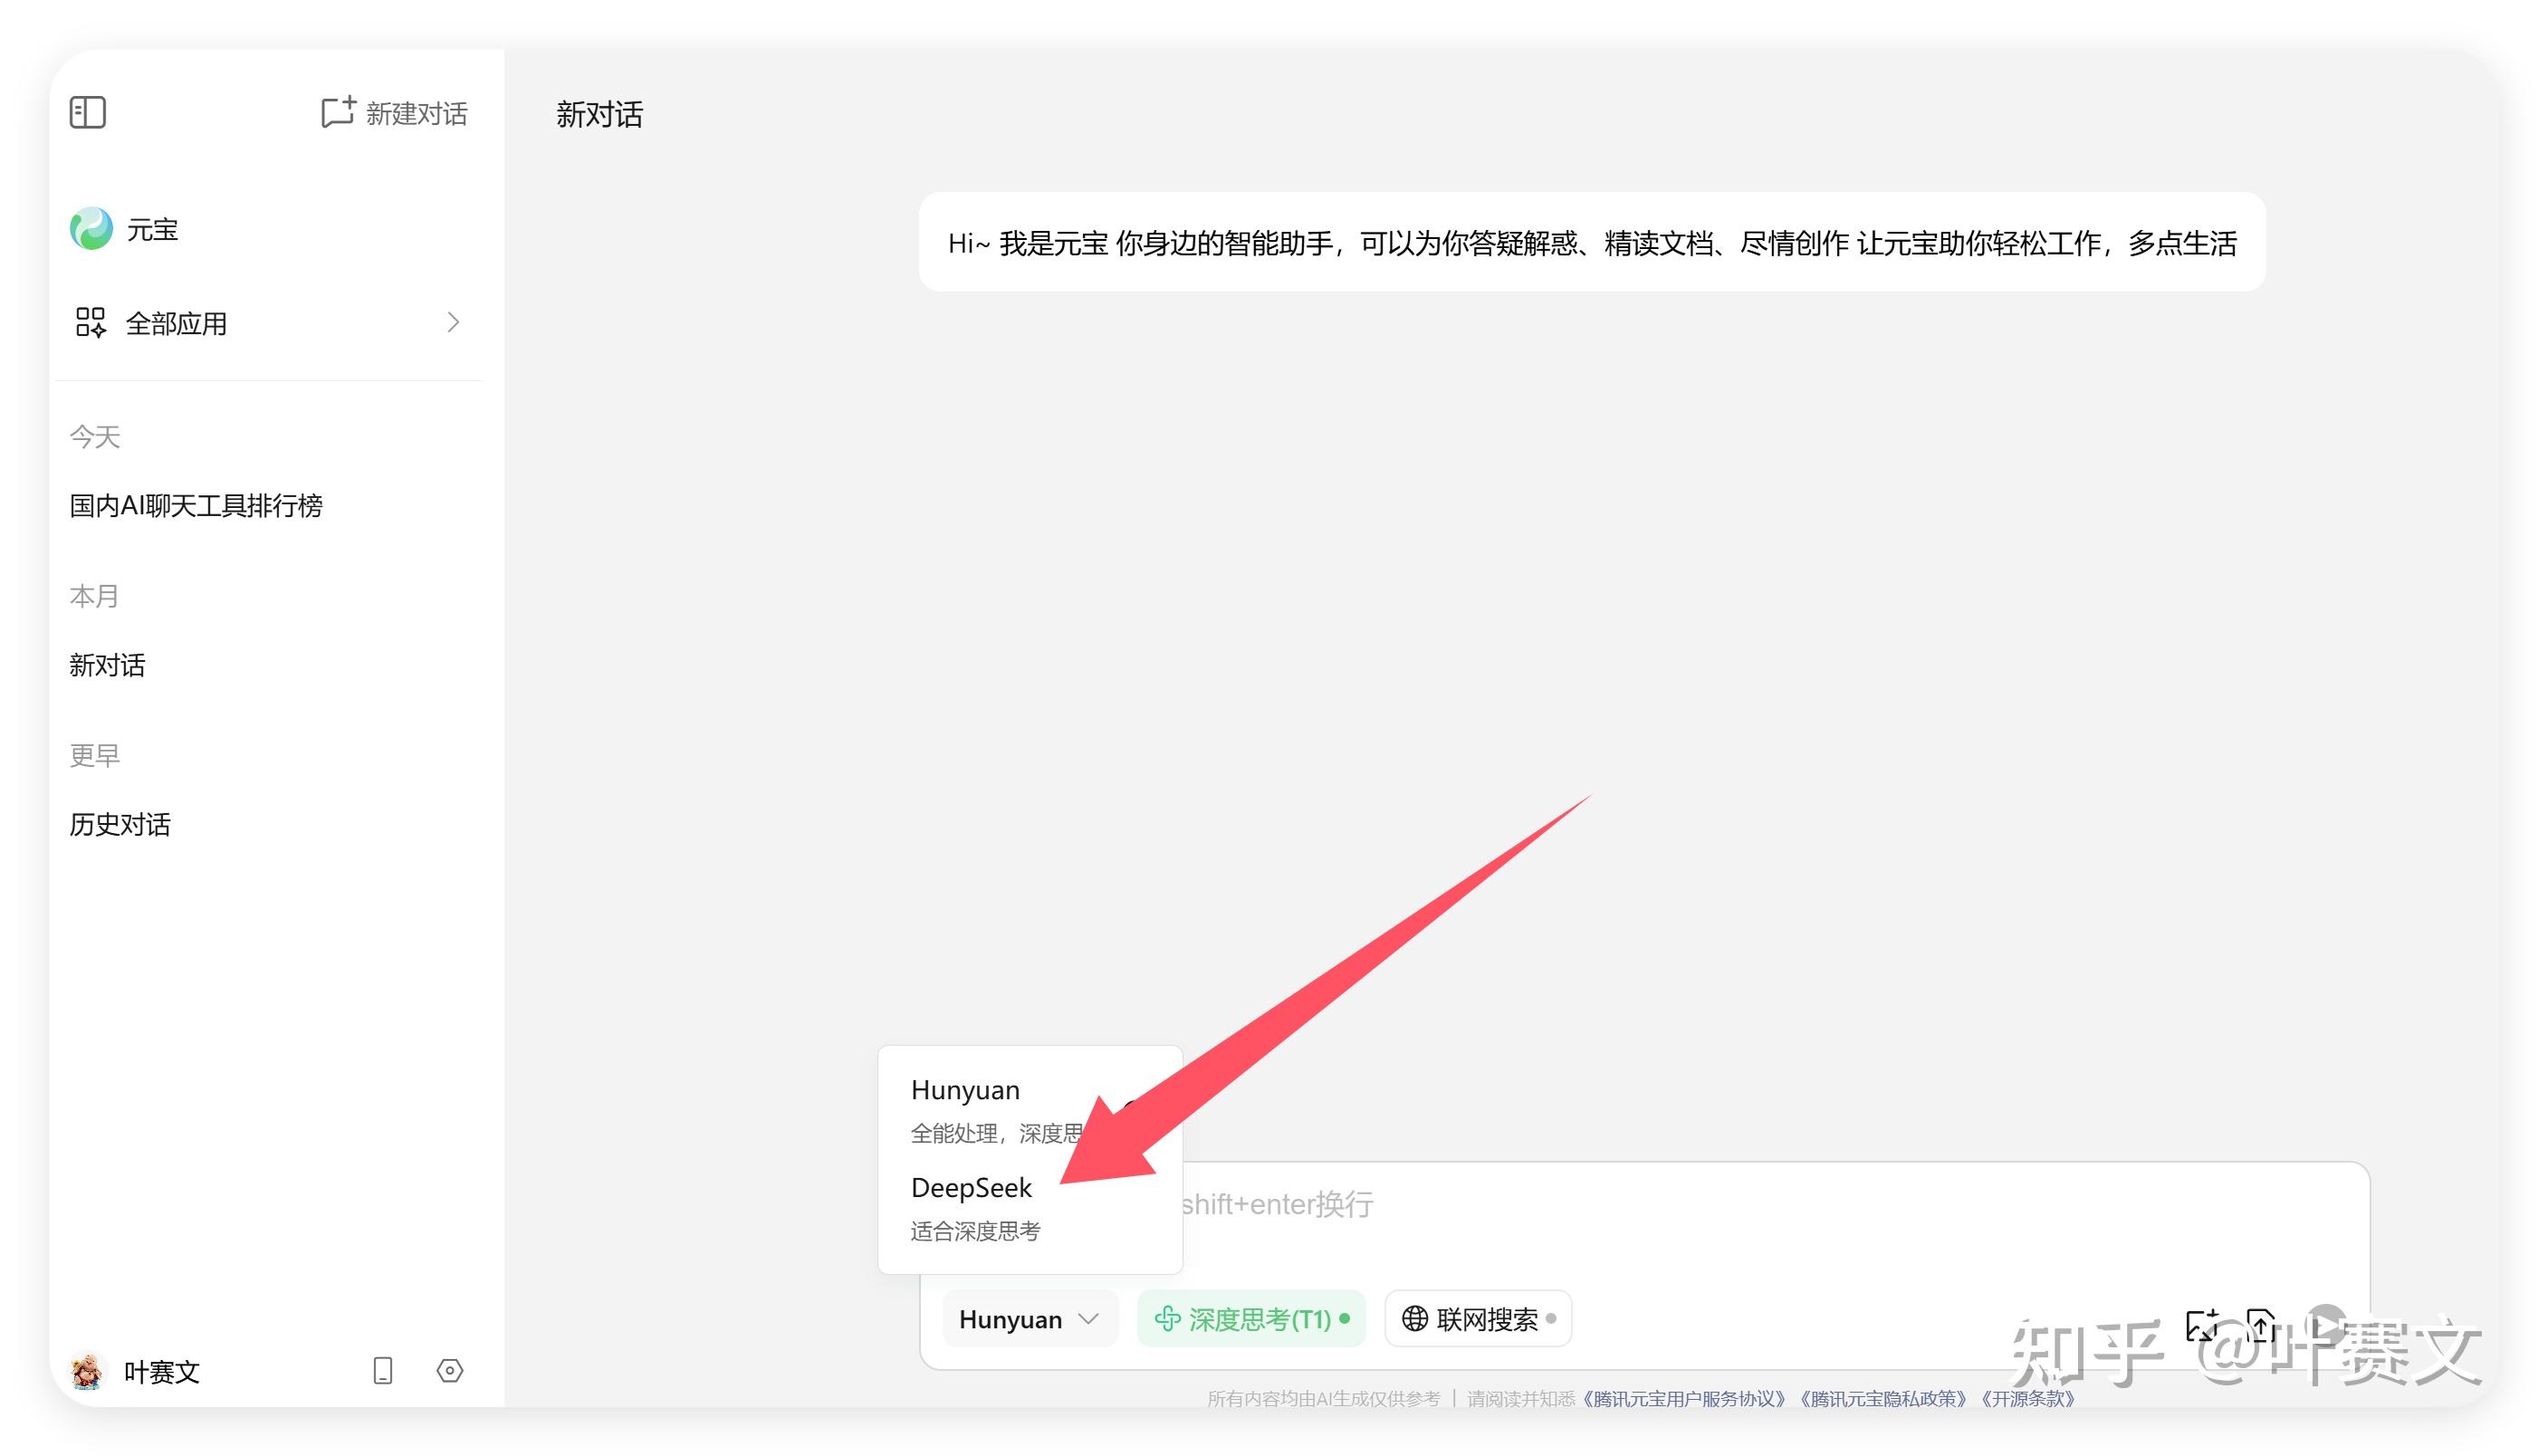The width and height of the screenshot is (2548, 1456).
Task: Click the image upload icon
Action: tap(2202, 1326)
